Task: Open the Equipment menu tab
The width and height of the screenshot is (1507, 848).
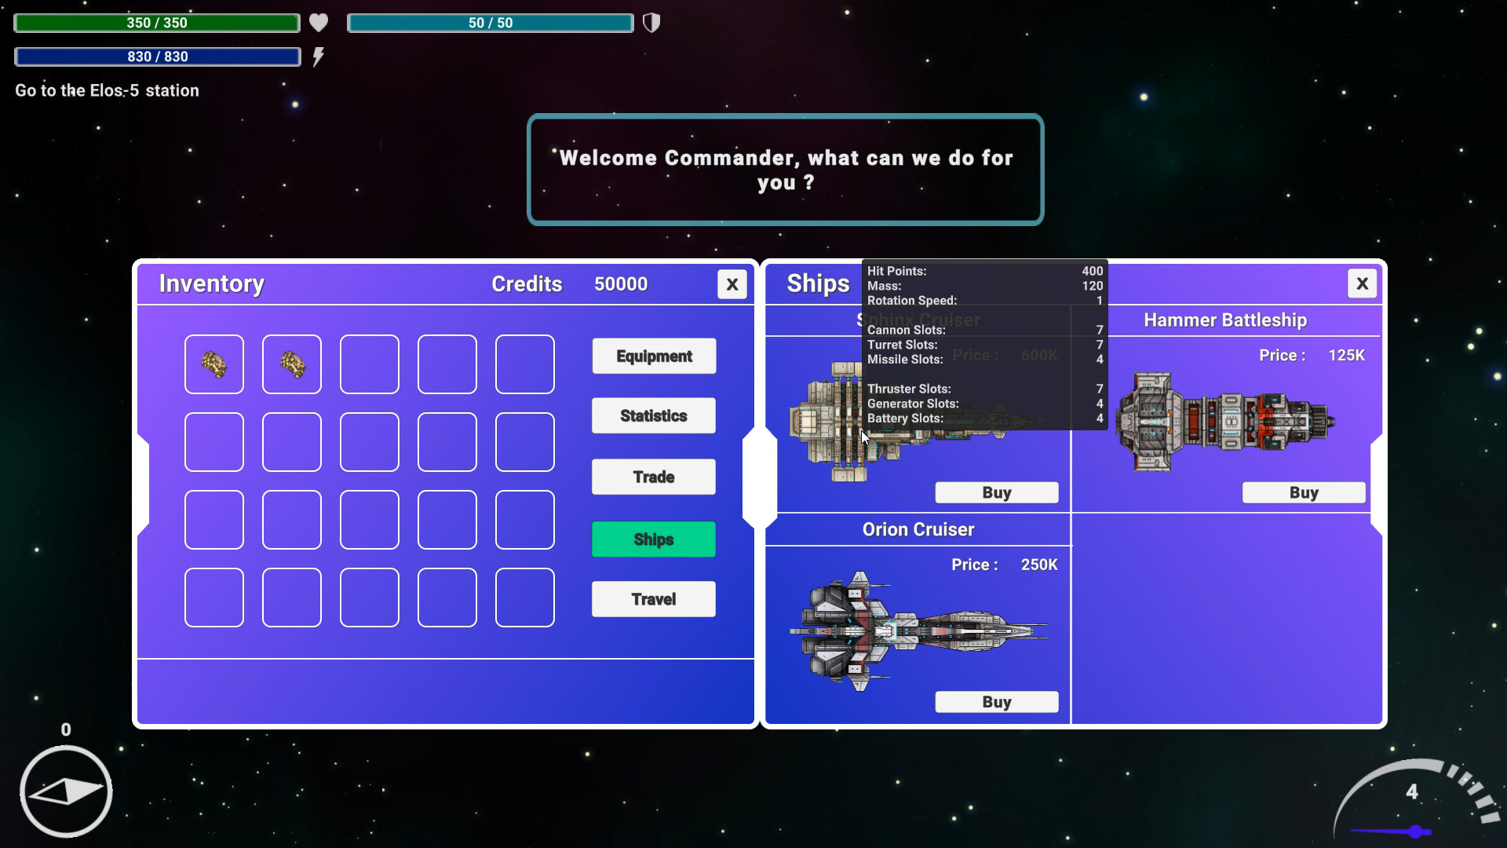Action: coord(653,355)
